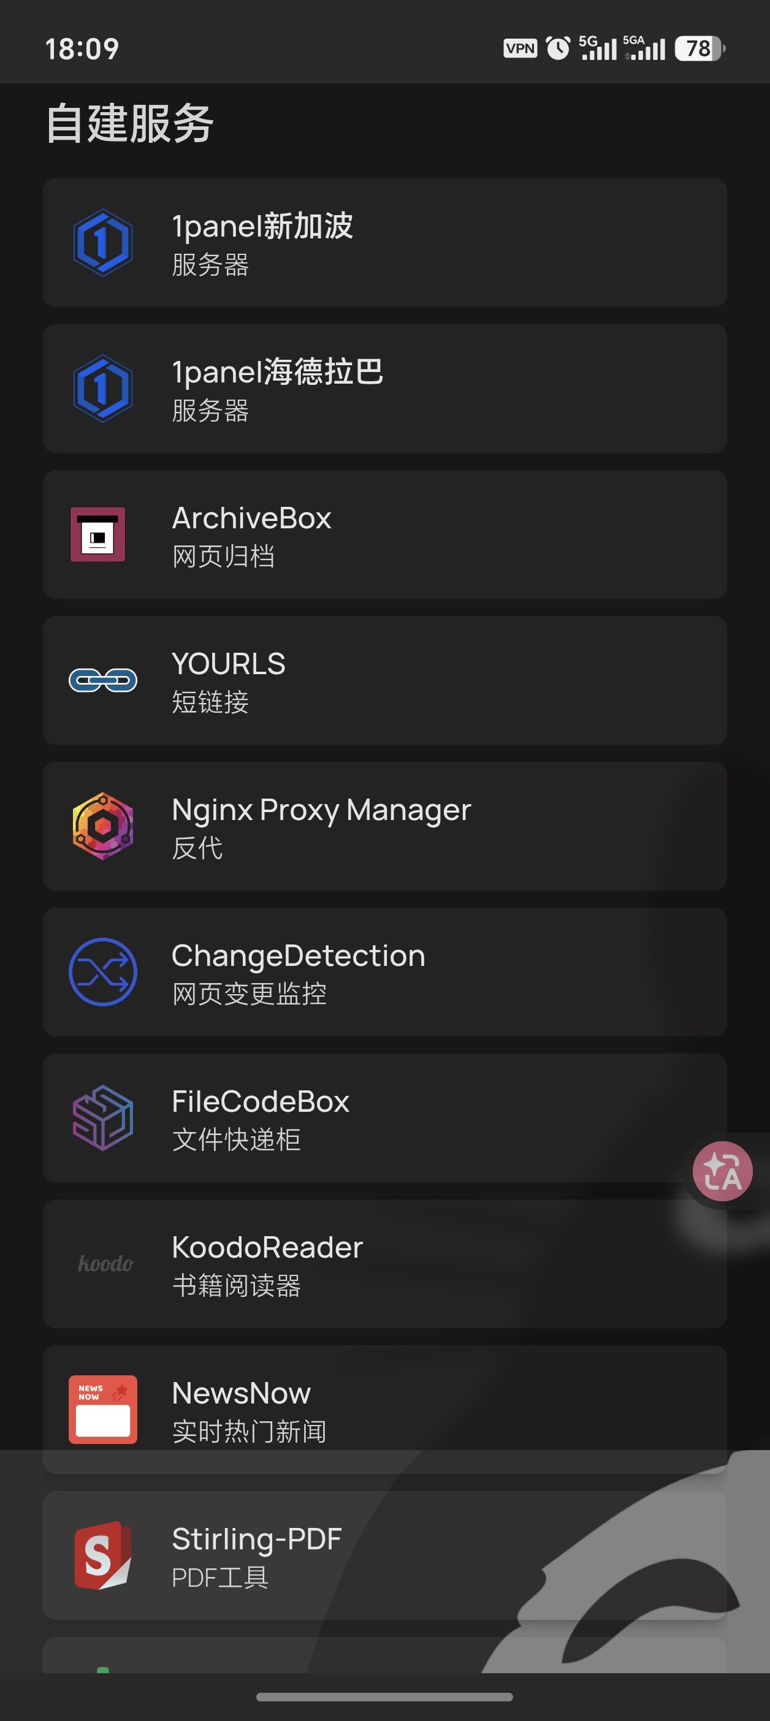
Task: Open the ChangeDetection 网页变更监控 entry
Action: pyautogui.click(x=385, y=972)
